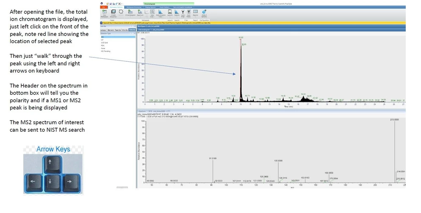Screen dimensions: 421x213
Task: Select the Workspace Processing ribbon tab
Action: (x=134, y=7)
